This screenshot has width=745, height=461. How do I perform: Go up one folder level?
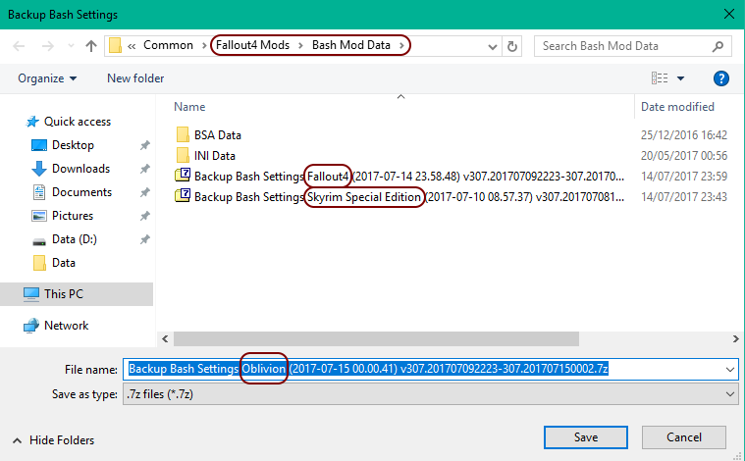[x=90, y=46]
